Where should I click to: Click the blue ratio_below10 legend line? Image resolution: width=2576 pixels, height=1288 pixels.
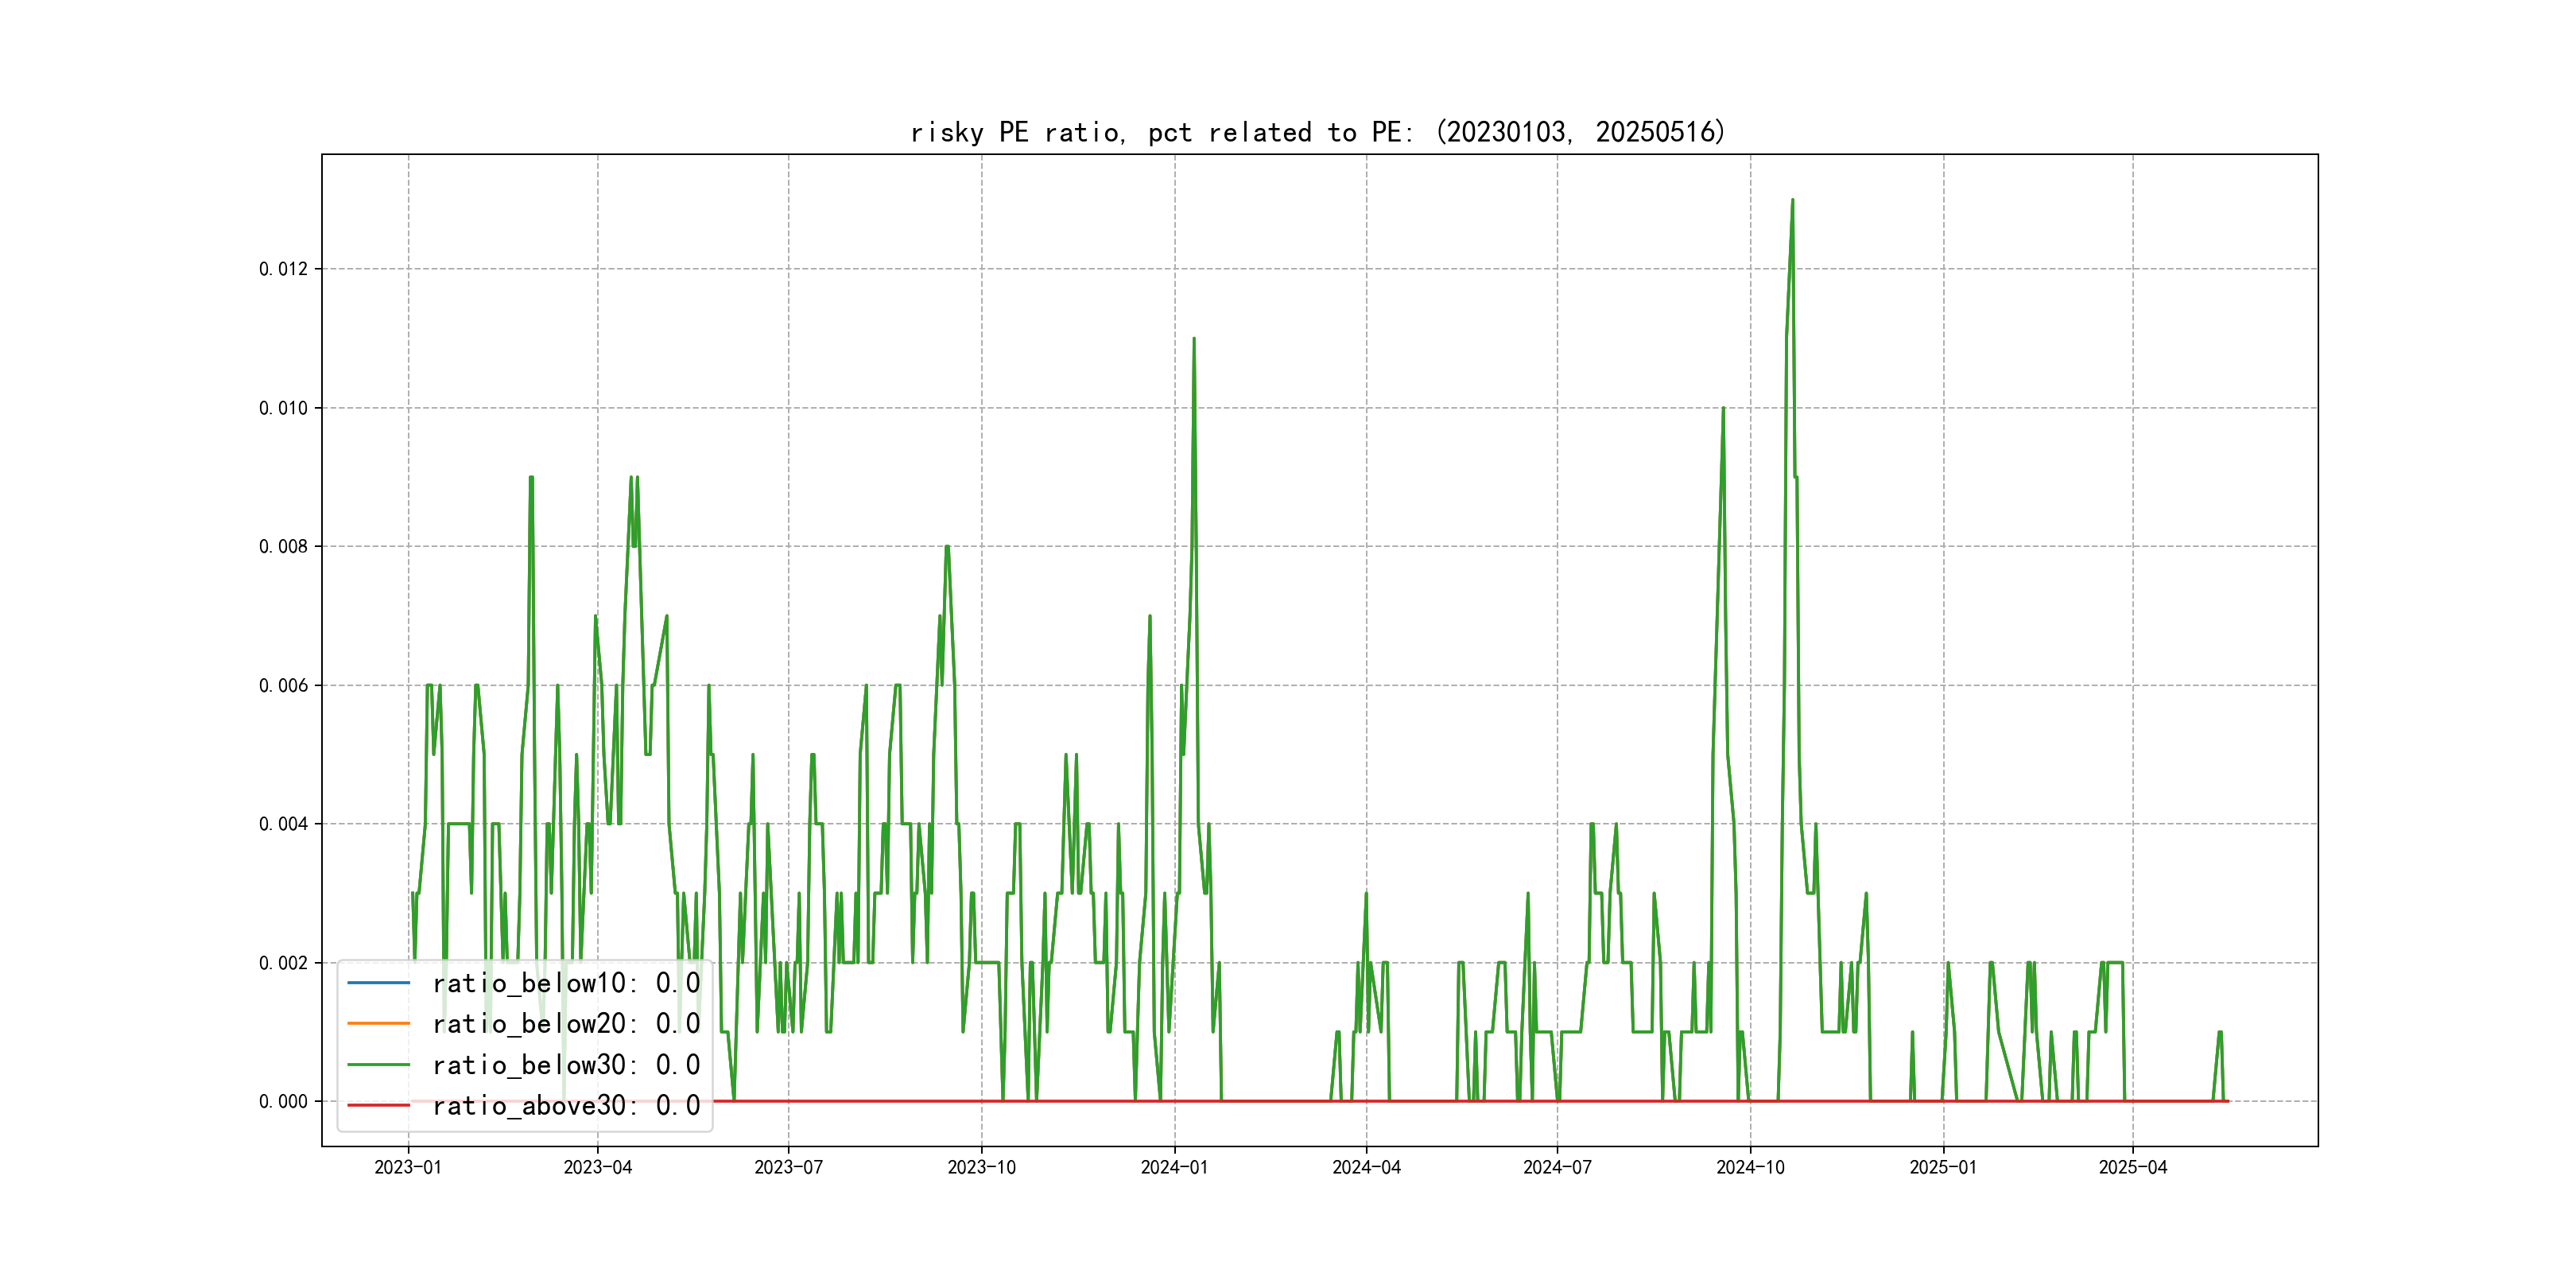[378, 983]
